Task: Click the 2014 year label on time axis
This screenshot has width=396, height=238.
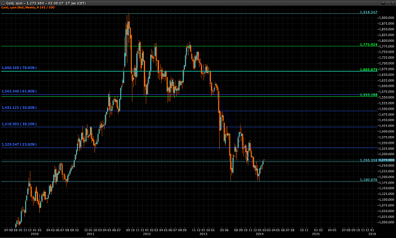Action: [x=260, y=234]
